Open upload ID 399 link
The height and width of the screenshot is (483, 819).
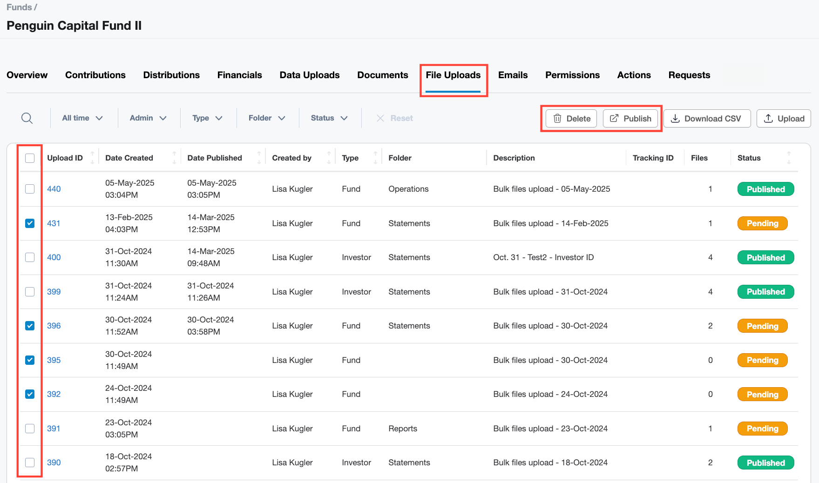(54, 292)
